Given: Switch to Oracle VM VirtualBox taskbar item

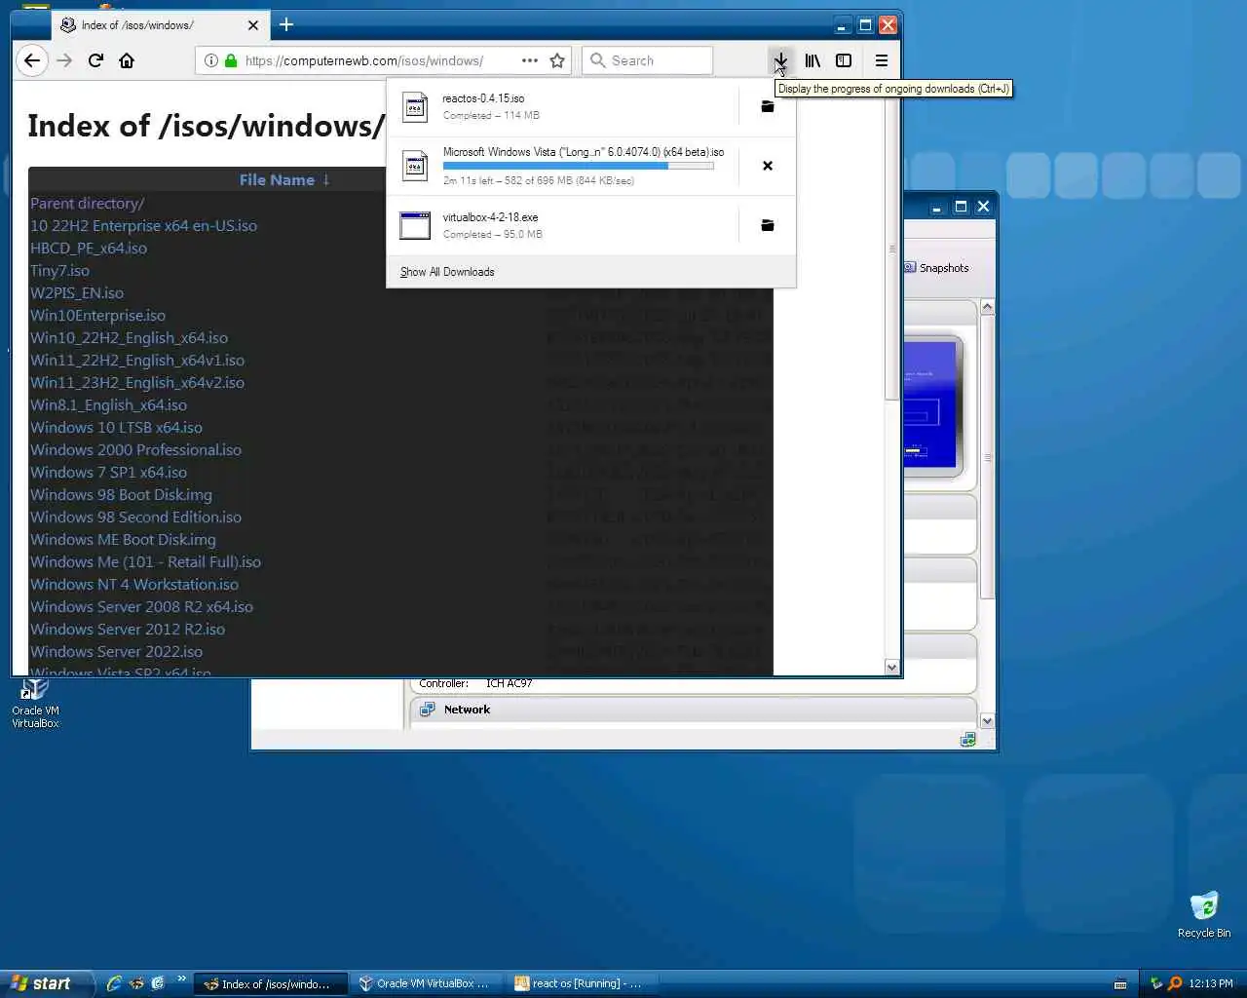Looking at the screenshot, I should tap(427, 983).
